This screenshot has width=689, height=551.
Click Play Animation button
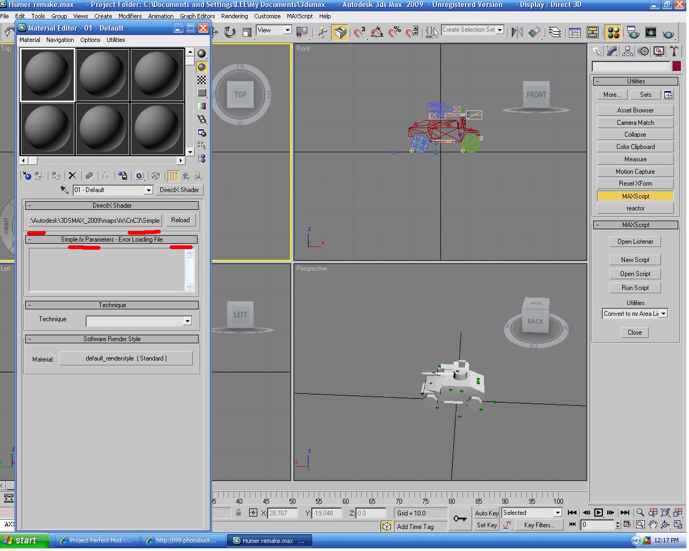point(598,513)
